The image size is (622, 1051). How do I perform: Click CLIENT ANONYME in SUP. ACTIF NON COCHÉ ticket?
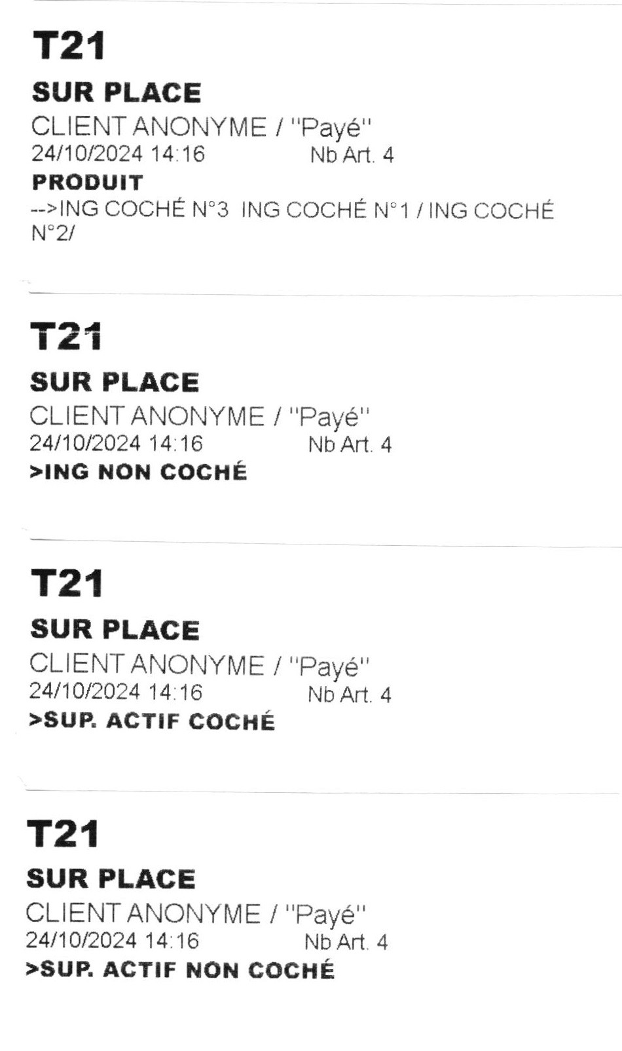tap(143, 913)
